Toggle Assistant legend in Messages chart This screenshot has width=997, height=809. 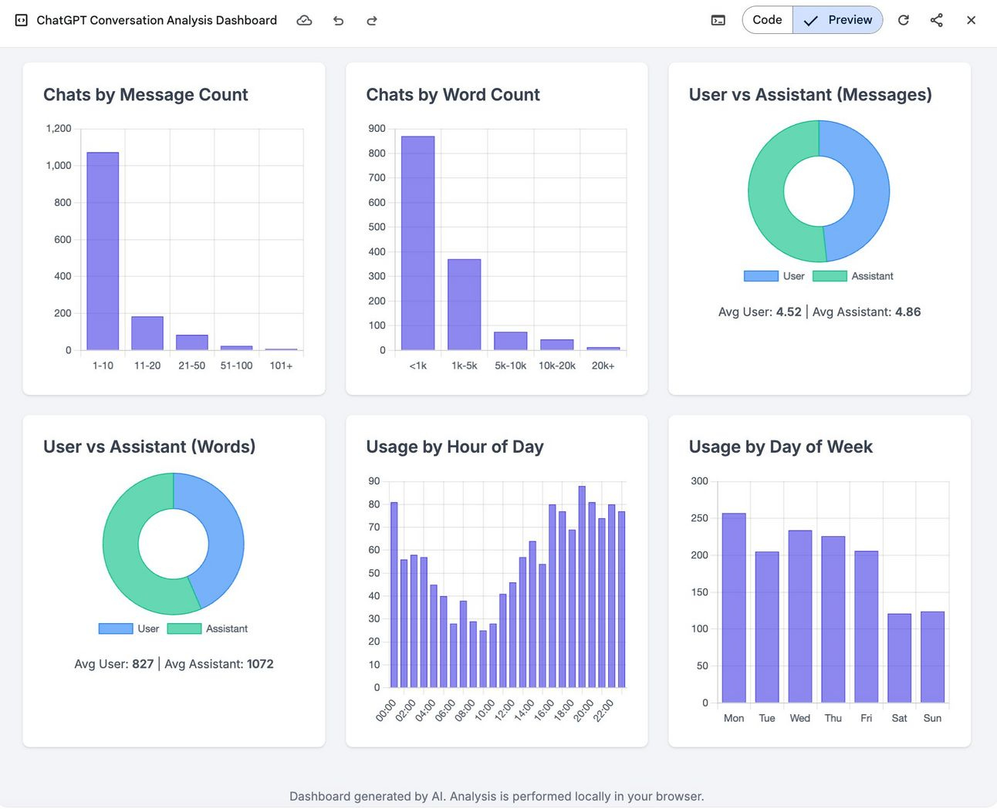click(853, 276)
